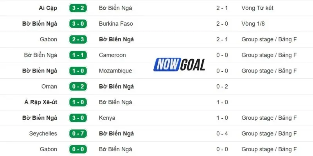Click the 0 - 0 green score badge
The image size is (313, 156).
pos(78,149)
